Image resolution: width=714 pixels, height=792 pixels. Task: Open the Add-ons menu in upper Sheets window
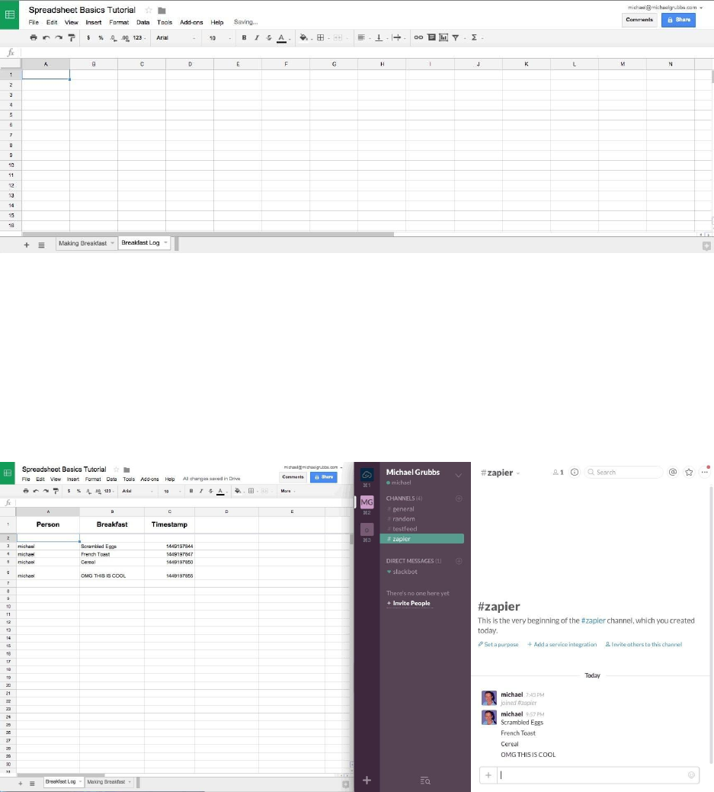(191, 22)
